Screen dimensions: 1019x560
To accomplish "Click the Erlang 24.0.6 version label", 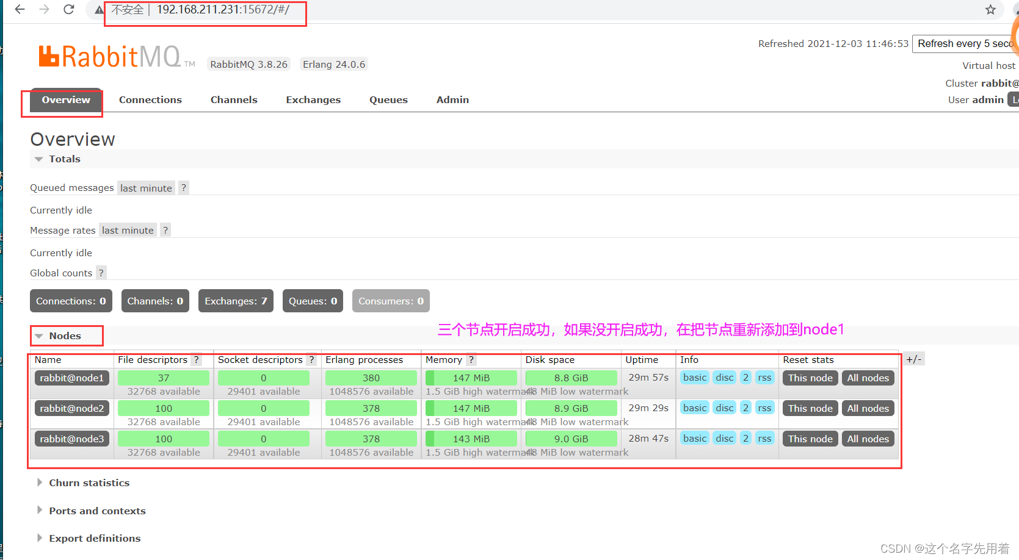I will pos(334,65).
